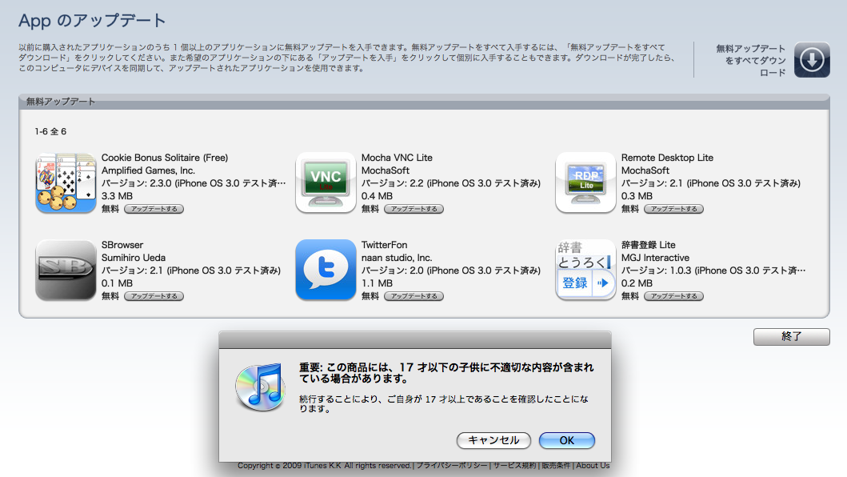Viewport: 847px width, 477px height.
Task: Open the Cookie Bonus Solitaire app icon
Action: tap(66, 182)
